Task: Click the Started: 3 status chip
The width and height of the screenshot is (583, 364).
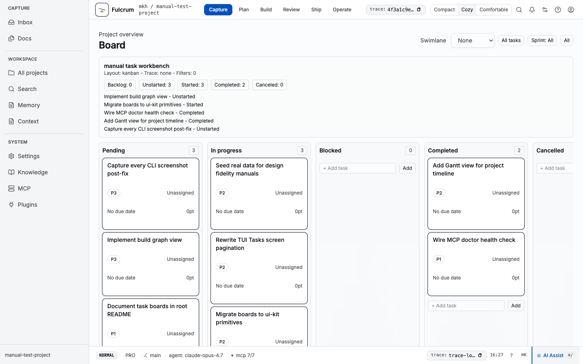Action: pyautogui.click(x=193, y=85)
